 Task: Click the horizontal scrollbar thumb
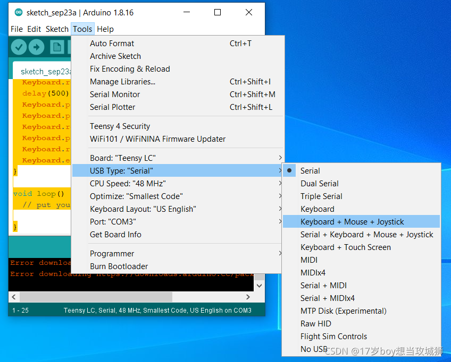click(x=96, y=297)
